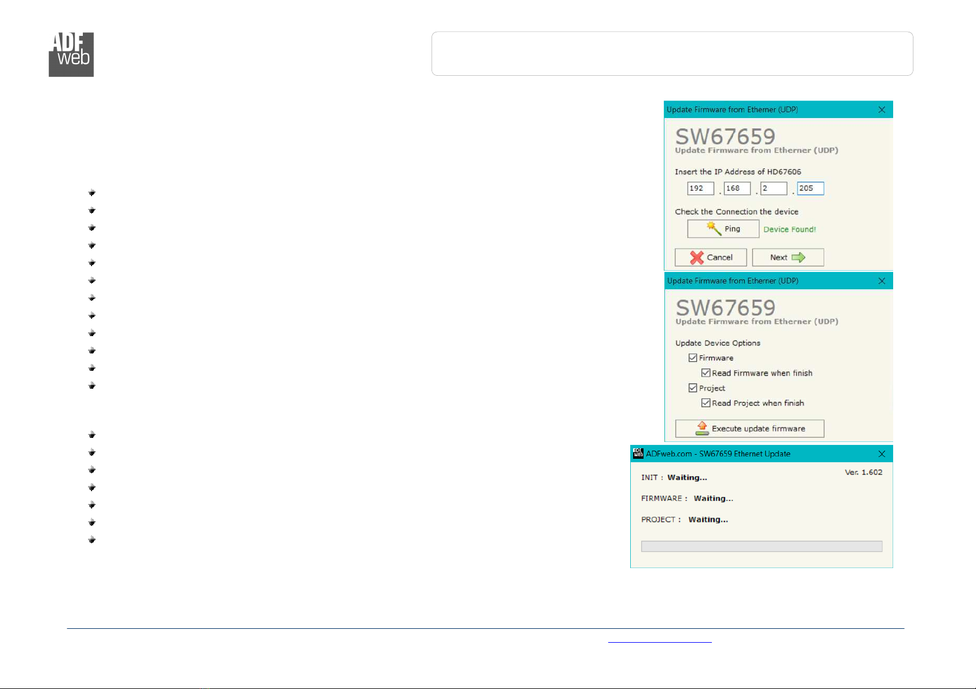976x689 pixels.
Task: Click the Ver. 1.602 version label
Action: 864,473
